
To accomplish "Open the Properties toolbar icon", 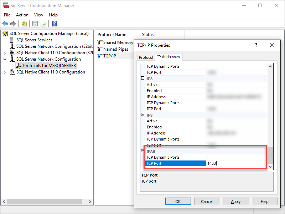I will (35, 24).
